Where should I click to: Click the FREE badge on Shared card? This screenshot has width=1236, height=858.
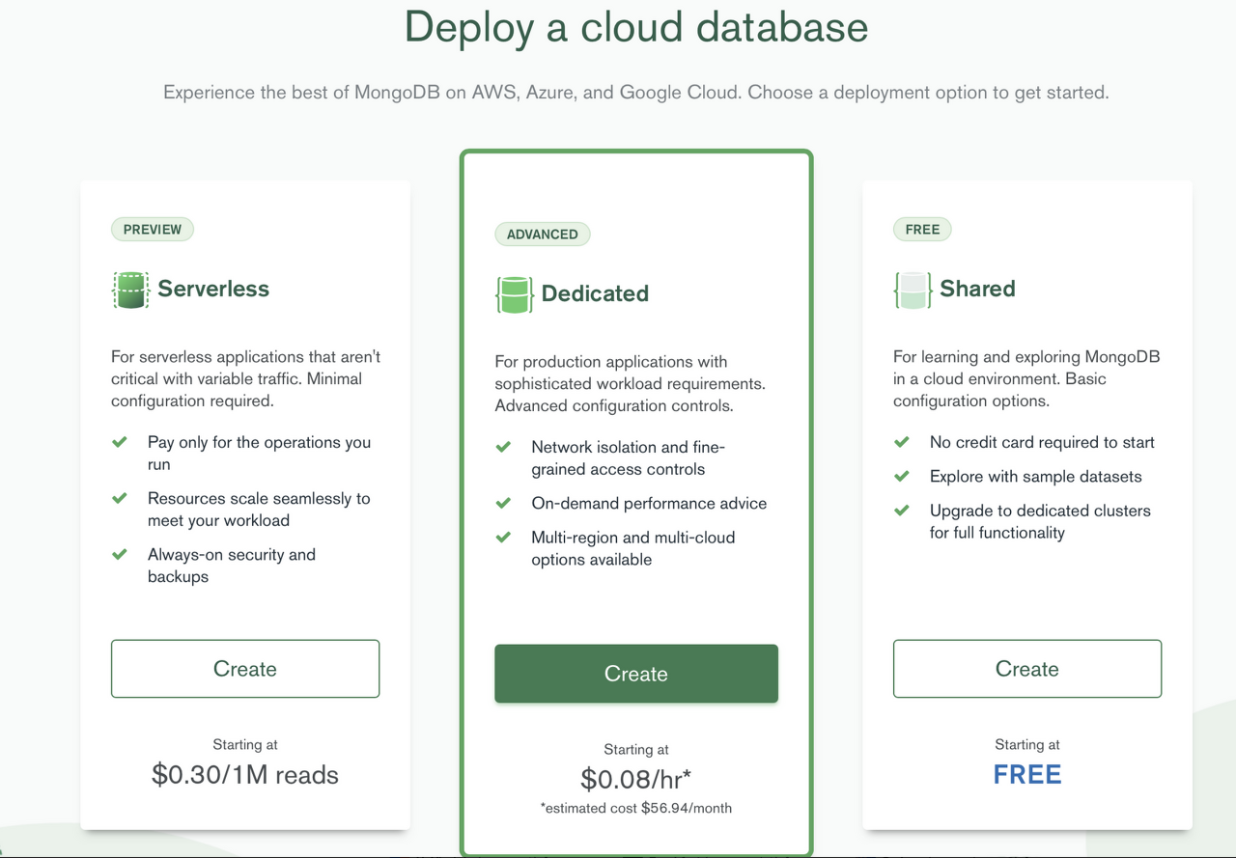coord(922,230)
